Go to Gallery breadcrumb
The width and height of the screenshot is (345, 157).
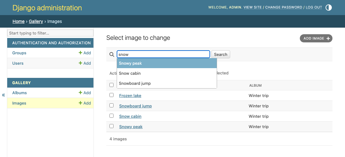coord(36,21)
